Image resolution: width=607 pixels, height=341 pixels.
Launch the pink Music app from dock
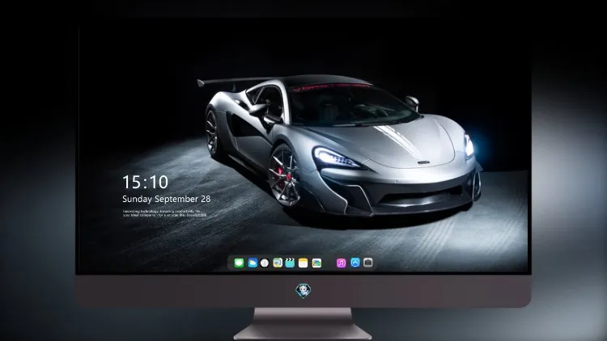(341, 263)
